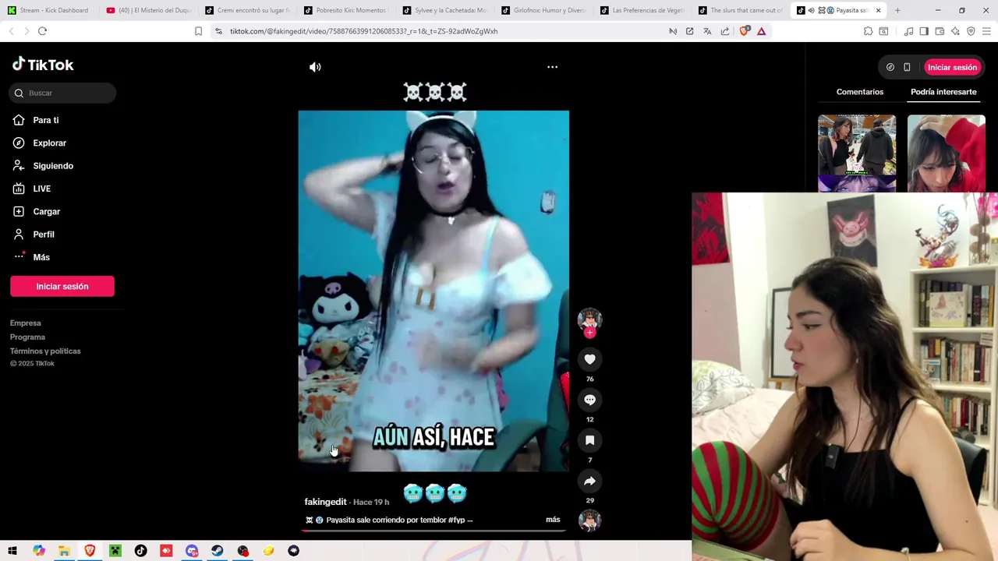Click the get app phone icon
998x561 pixels.
pyautogui.click(x=907, y=67)
